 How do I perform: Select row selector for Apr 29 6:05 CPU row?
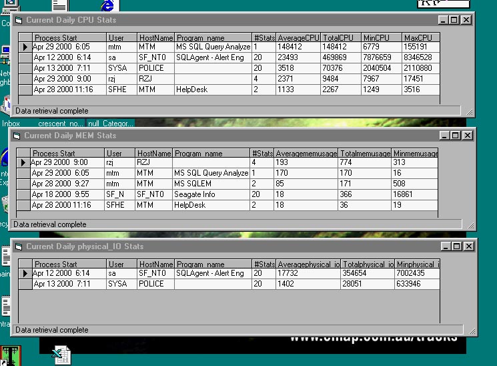point(25,47)
